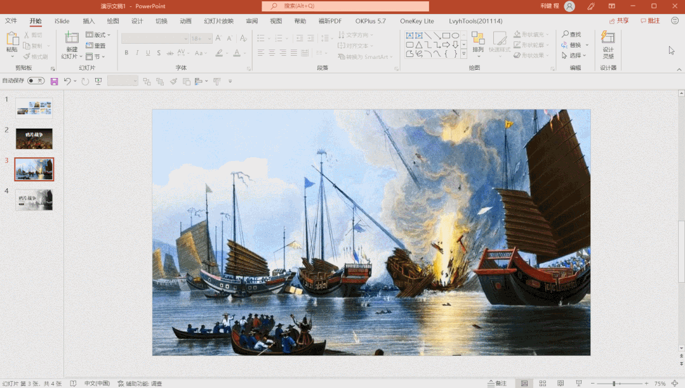Toggle Align Left paragraph alignment
The image size is (685, 388).
click(261, 53)
